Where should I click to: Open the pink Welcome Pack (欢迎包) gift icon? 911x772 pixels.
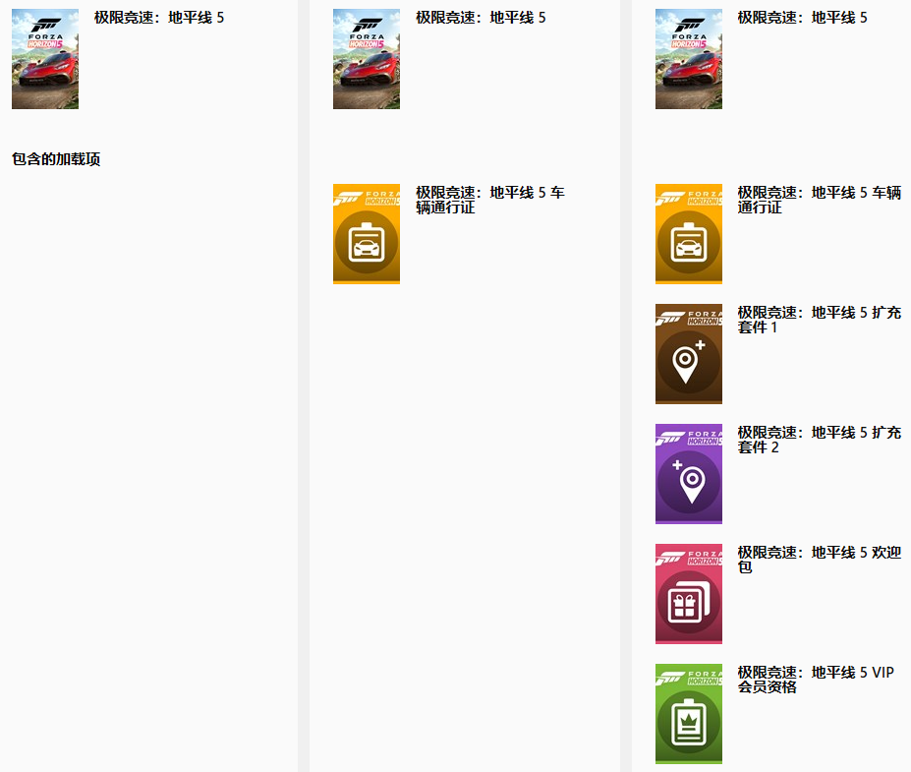pyautogui.click(x=689, y=594)
